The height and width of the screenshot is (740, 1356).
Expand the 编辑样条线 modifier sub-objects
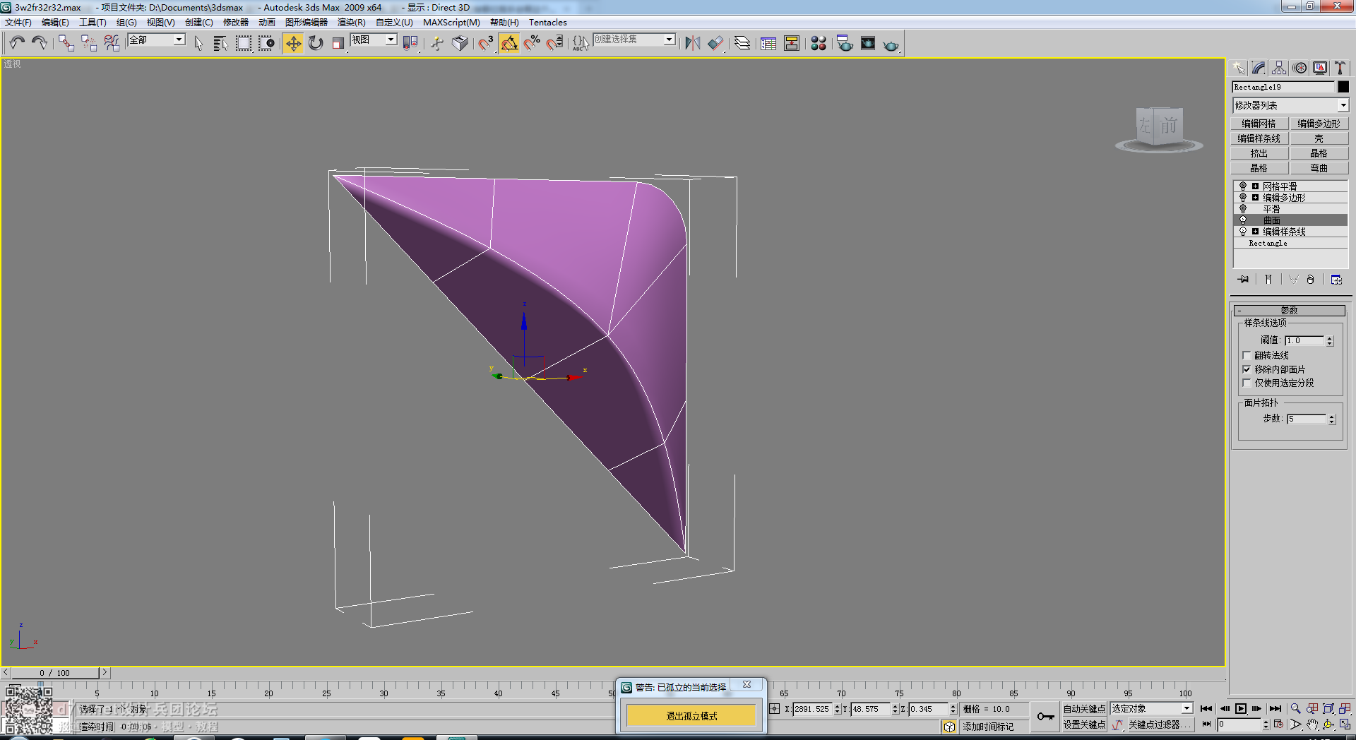click(x=1255, y=232)
